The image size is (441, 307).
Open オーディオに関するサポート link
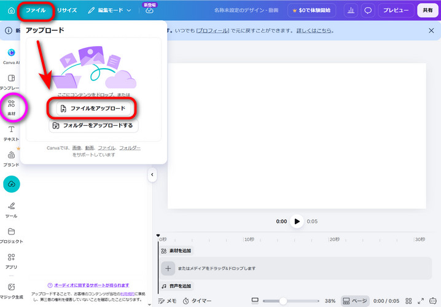(92, 285)
